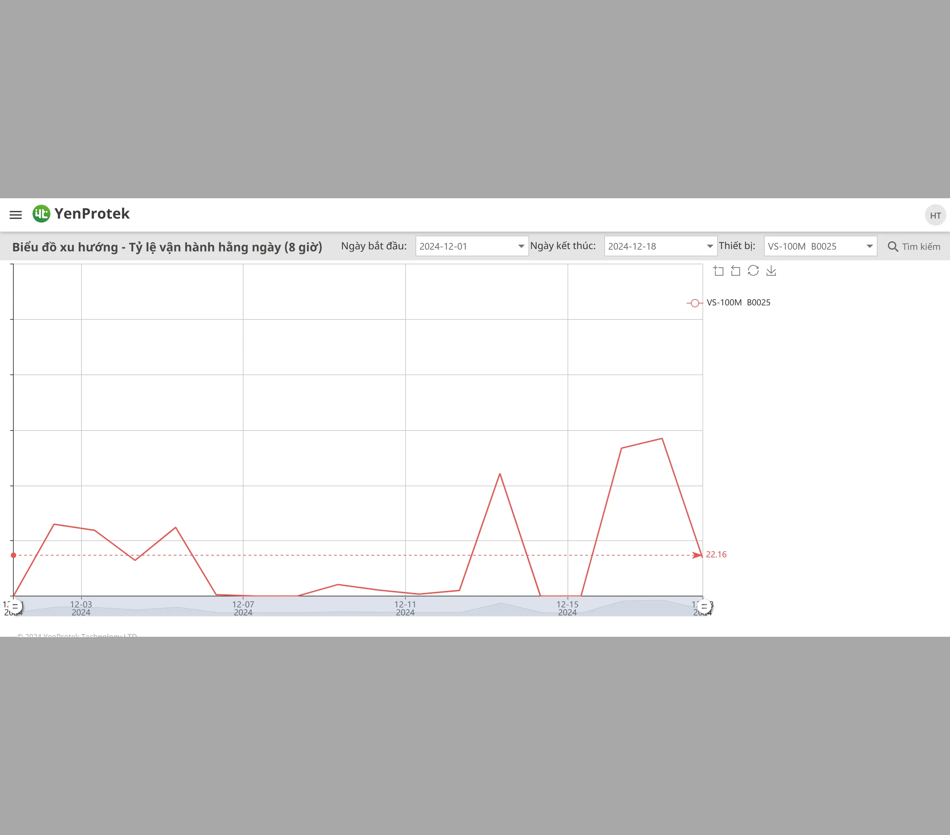Open the HT user avatar
Viewport: 950px width, 835px height.
pos(935,216)
